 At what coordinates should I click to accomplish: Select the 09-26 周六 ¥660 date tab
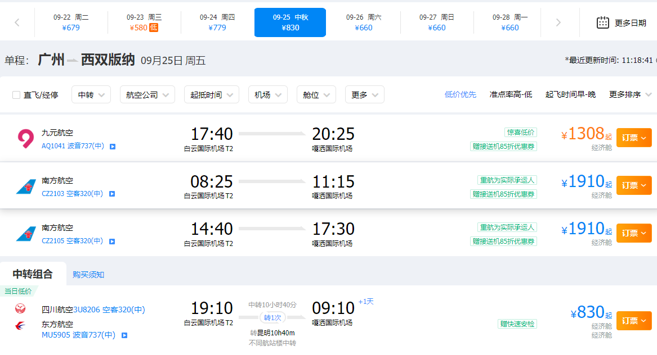click(363, 22)
